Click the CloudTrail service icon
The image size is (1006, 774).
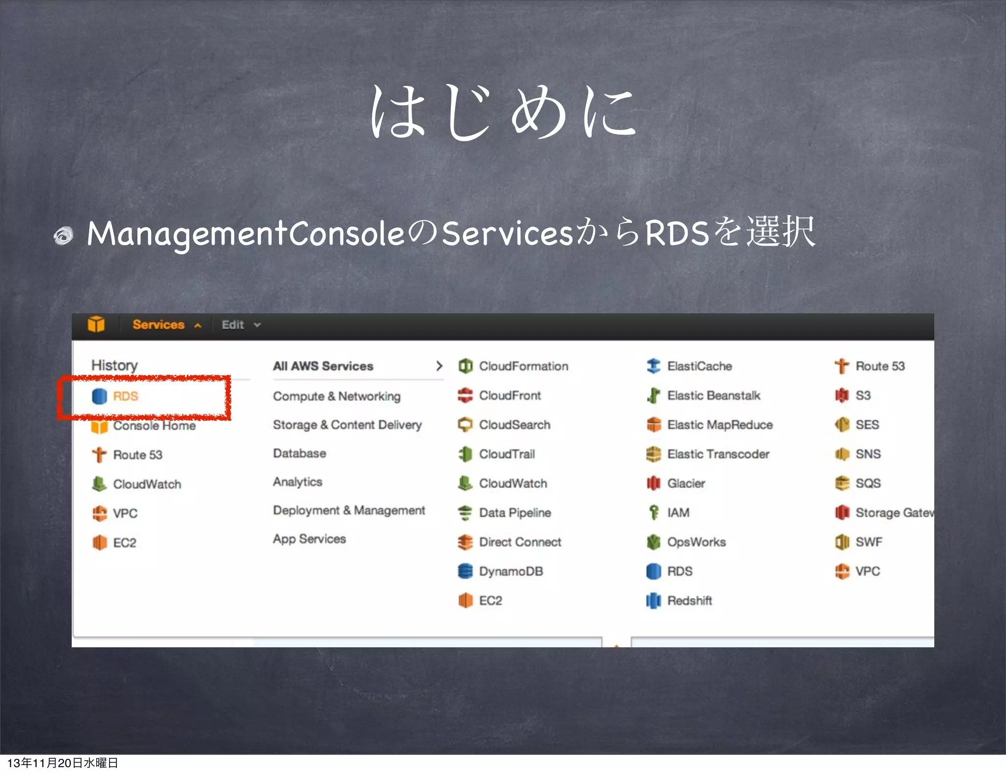(x=465, y=454)
